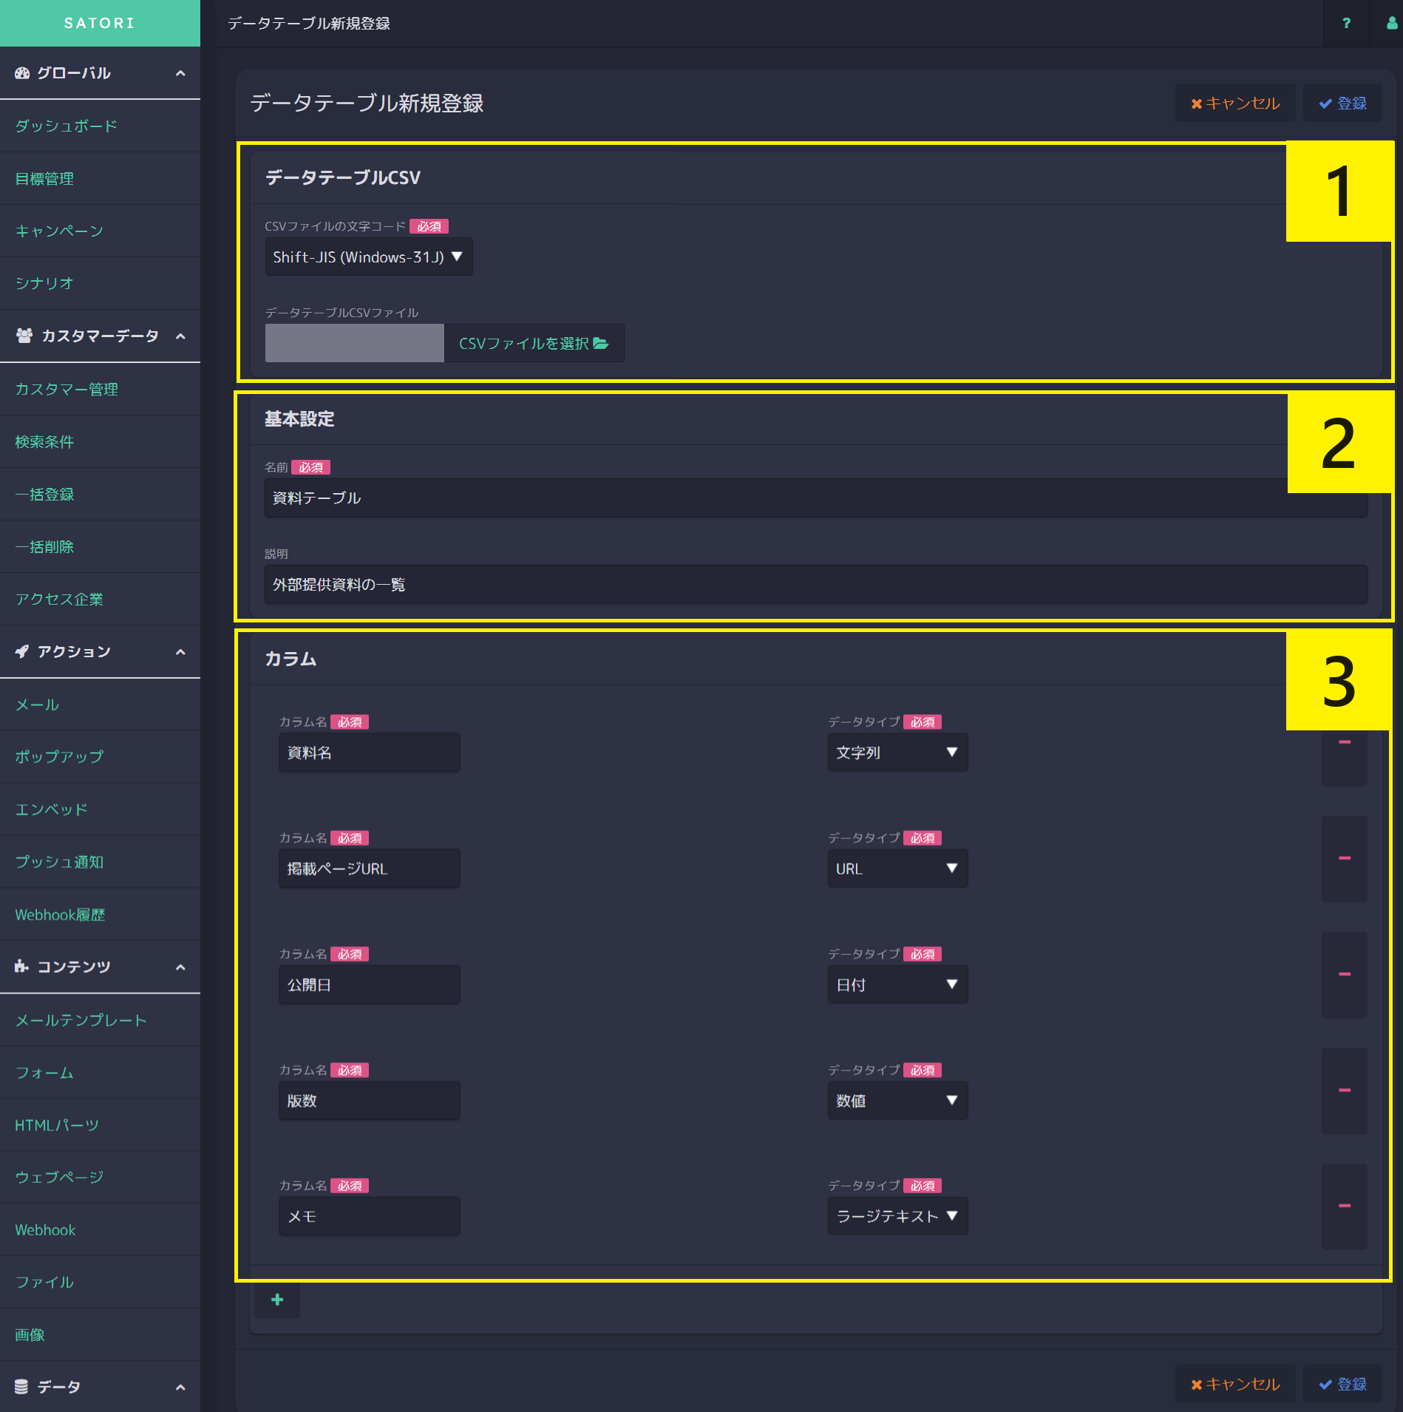This screenshot has height=1412, width=1403.
Task: Open the help question mark icon
Action: click(x=1346, y=23)
